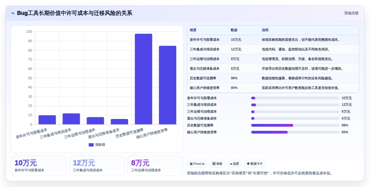370x187 pixels.
Task: Click the 100 y-axis tick label
Action: pos(29,32)
